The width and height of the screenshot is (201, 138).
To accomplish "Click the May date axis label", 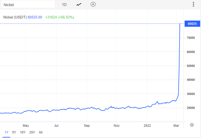I will 26,126.
